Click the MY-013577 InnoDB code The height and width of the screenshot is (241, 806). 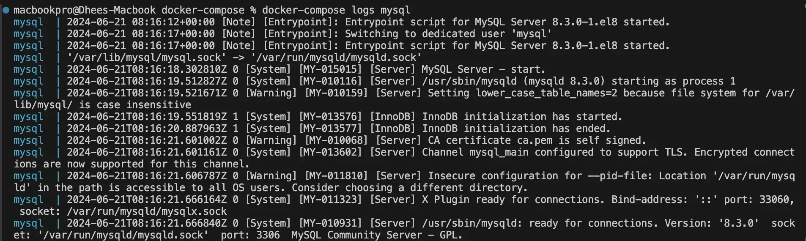point(330,128)
